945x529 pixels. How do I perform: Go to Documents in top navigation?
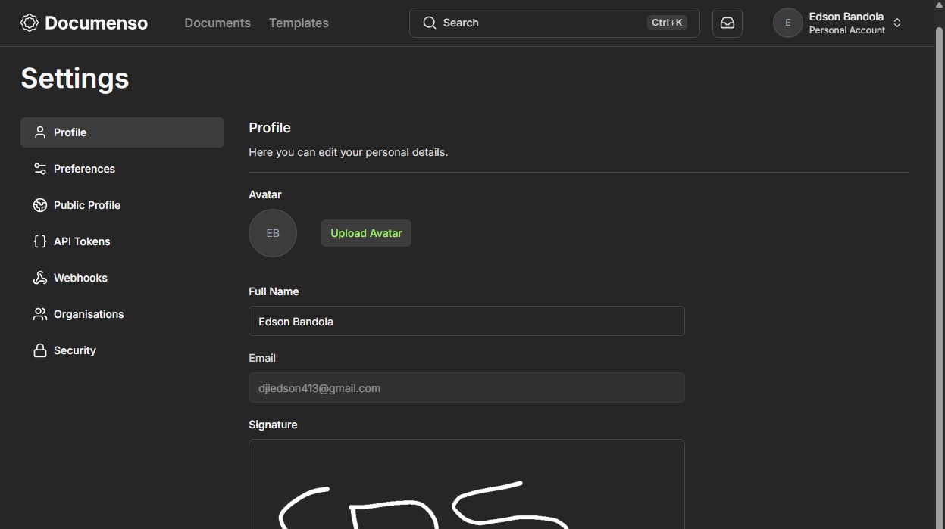(x=217, y=23)
